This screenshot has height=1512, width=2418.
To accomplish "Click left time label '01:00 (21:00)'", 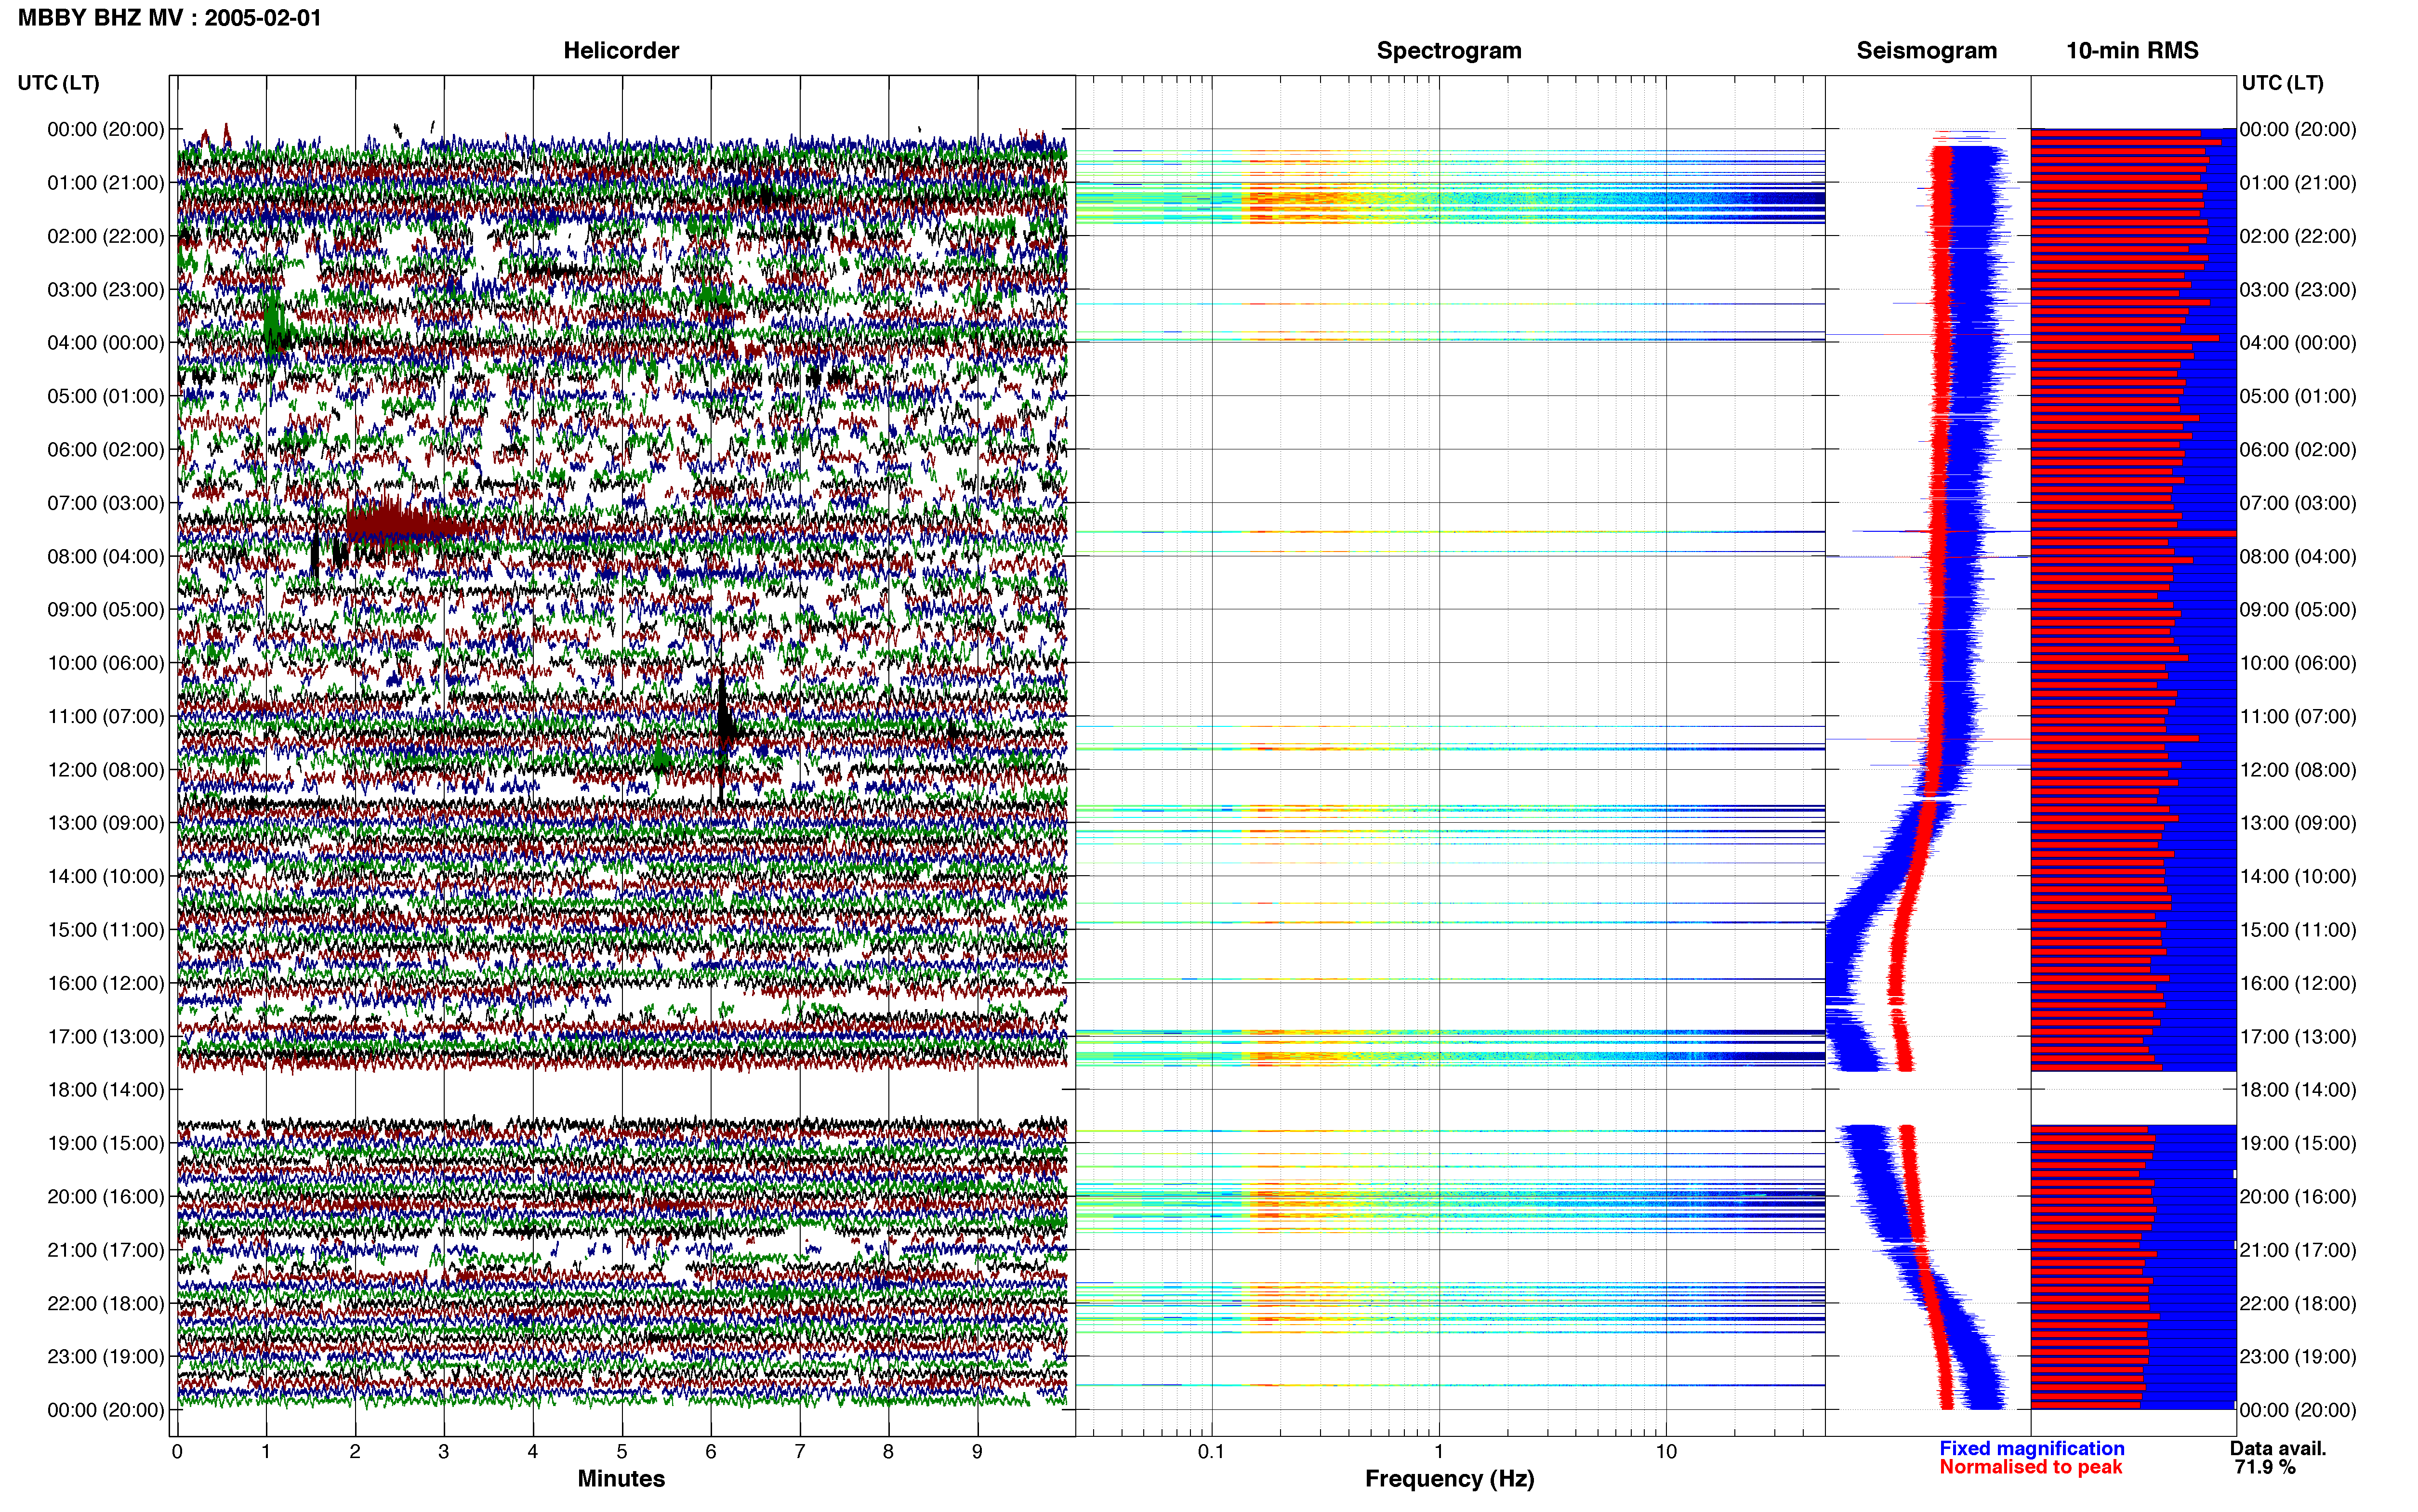I will click(x=106, y=183).
